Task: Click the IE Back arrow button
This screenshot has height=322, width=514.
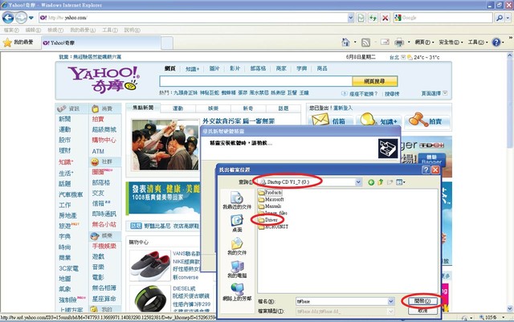Action: pos(8,18)
